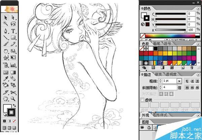Select the Line Segment tool

6,37
